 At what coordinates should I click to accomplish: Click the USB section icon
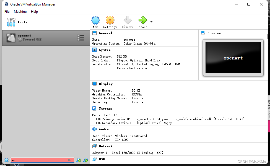94,159
